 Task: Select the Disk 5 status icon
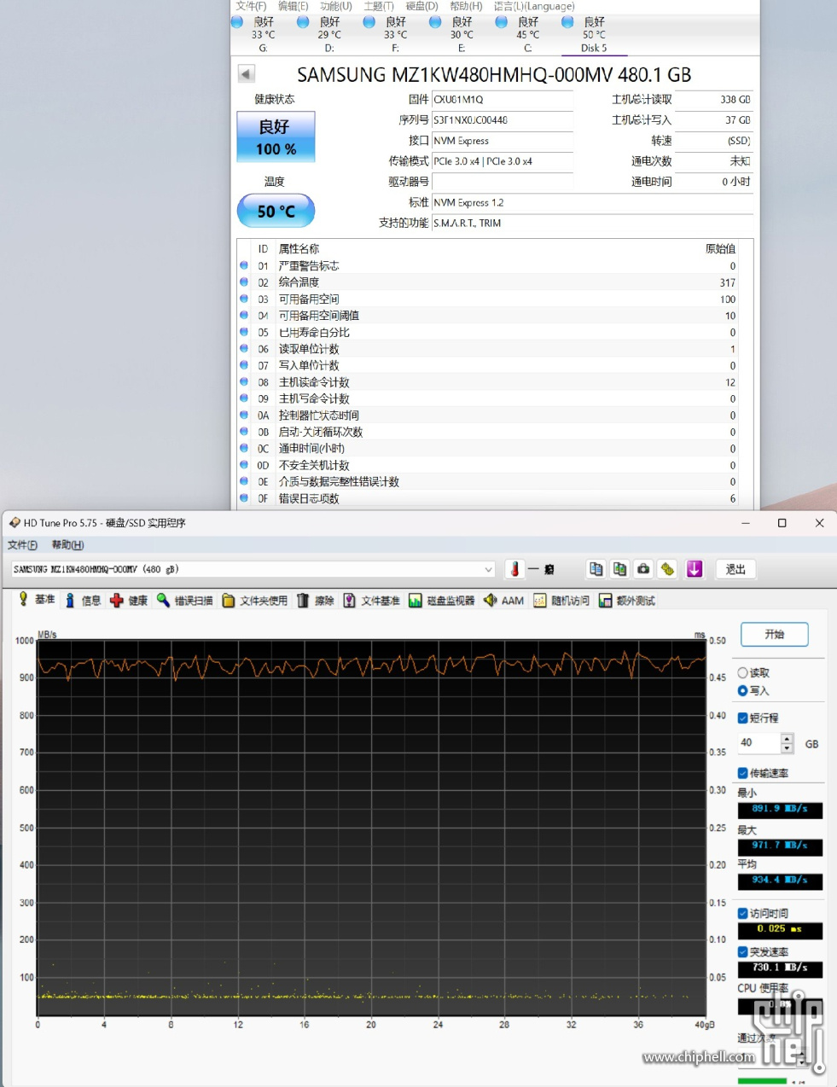click(567, 22)
